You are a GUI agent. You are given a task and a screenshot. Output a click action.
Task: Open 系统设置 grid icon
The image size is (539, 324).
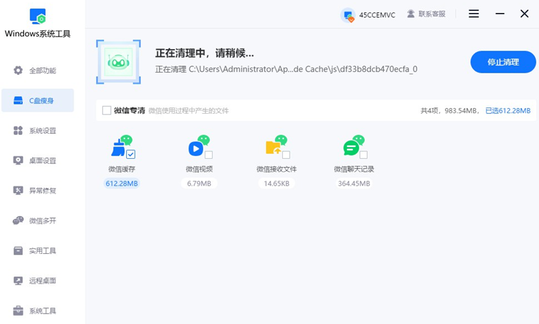pyautogui.click(x=18, y=130)
